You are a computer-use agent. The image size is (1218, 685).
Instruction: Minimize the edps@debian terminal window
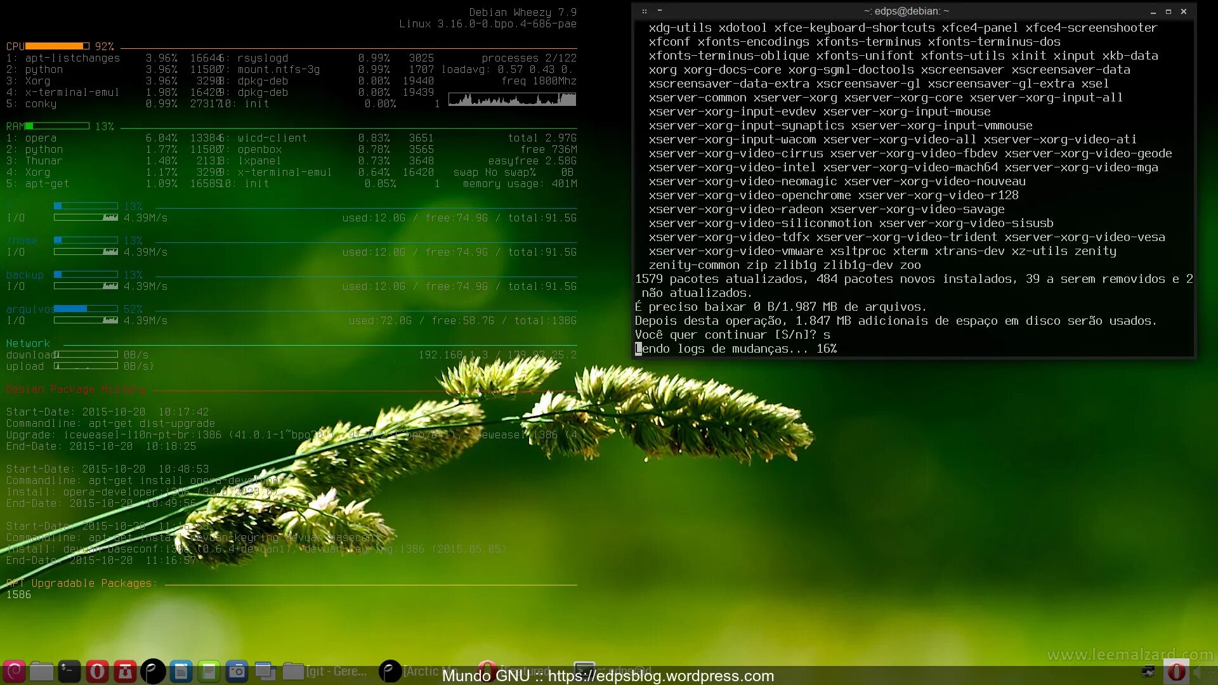coord(1153,11)
